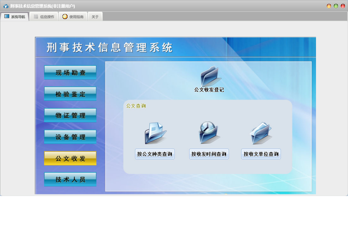This screenshot has height=228, width=348.
Task: Select the 检验鉴定 module button
Action: [x=70, y=94]
